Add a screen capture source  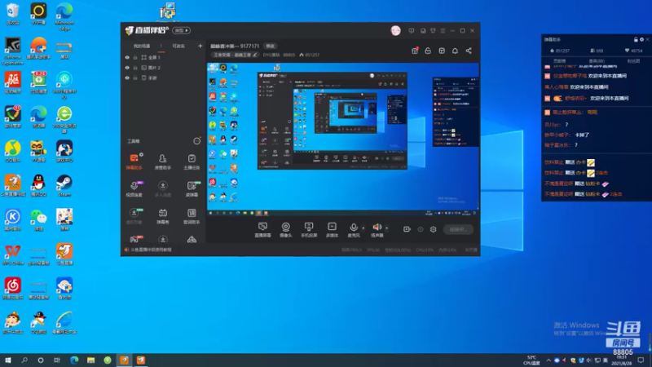262,230
